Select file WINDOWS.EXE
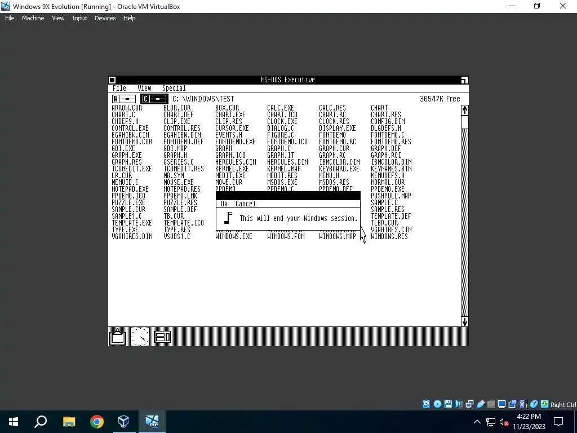 (234, 236)
